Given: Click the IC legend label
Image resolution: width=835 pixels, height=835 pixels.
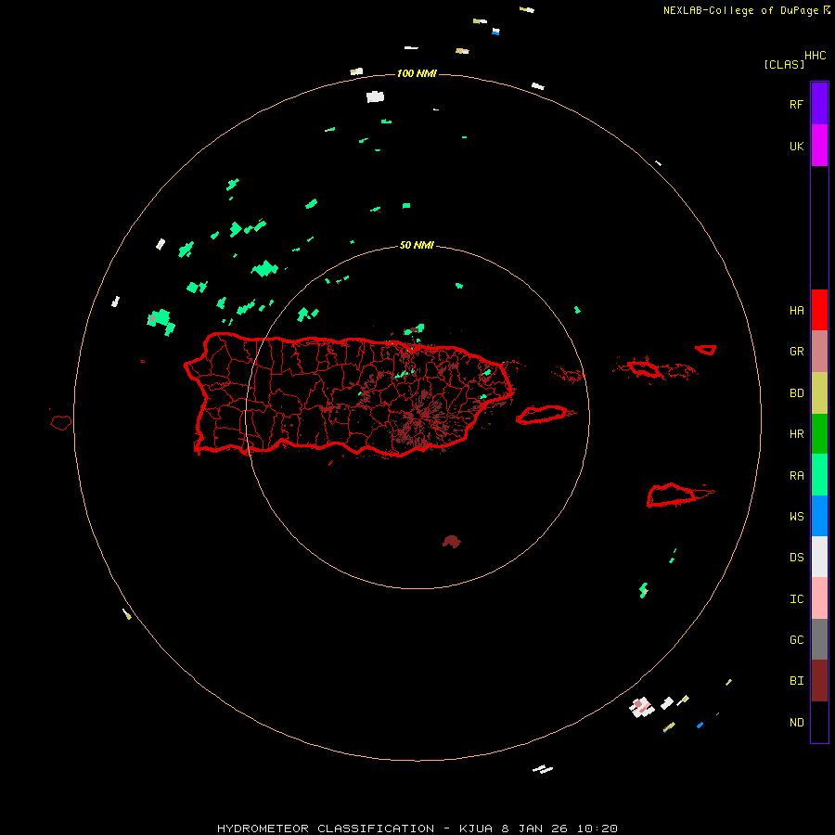Looking at the screenshot, I should click(x=796, y=599).
